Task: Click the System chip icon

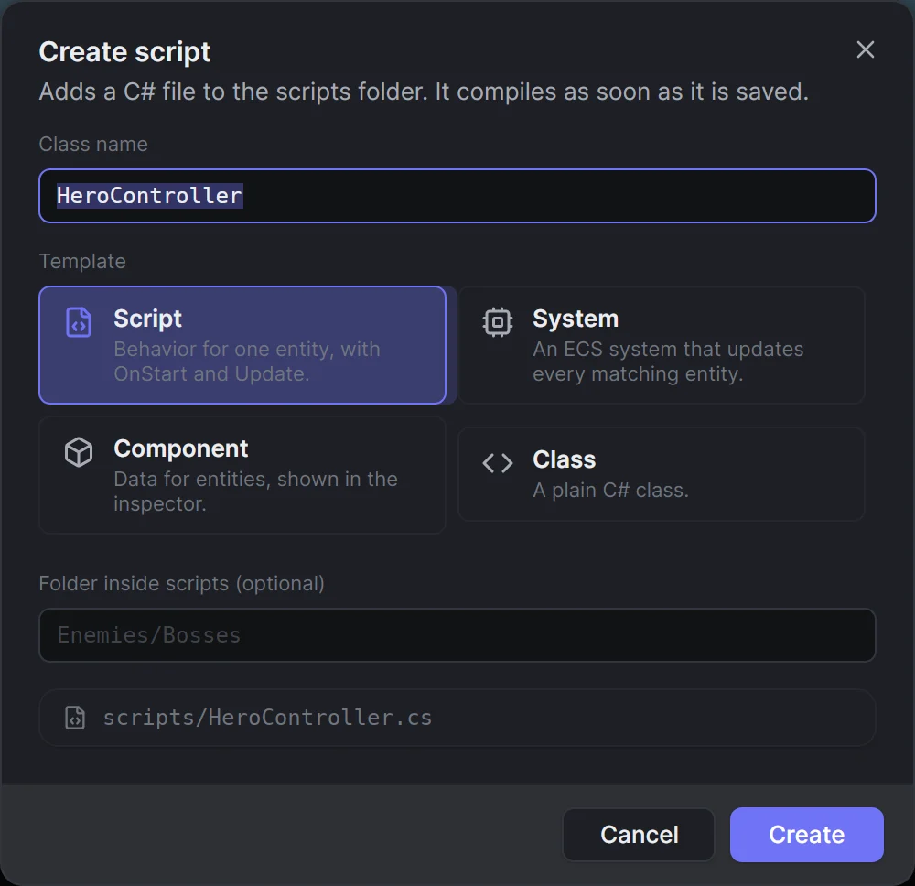Action: (498, 322)
